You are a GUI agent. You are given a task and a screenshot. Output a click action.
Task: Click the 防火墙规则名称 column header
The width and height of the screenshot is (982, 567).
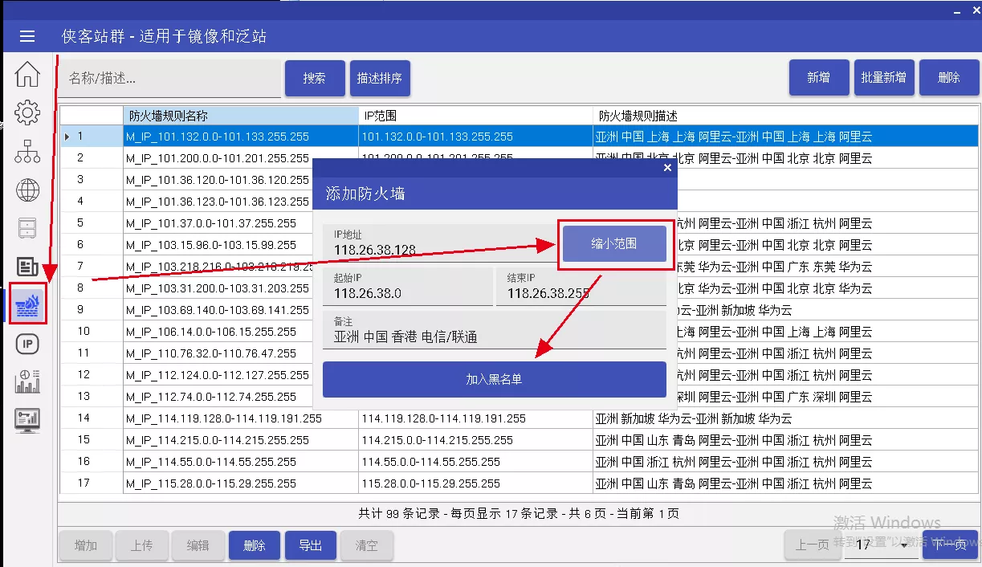tap(240, 116)
